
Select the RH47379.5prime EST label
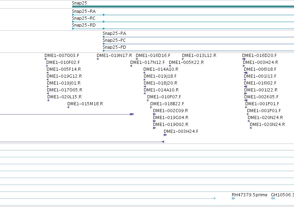click(x=249, y=195)
